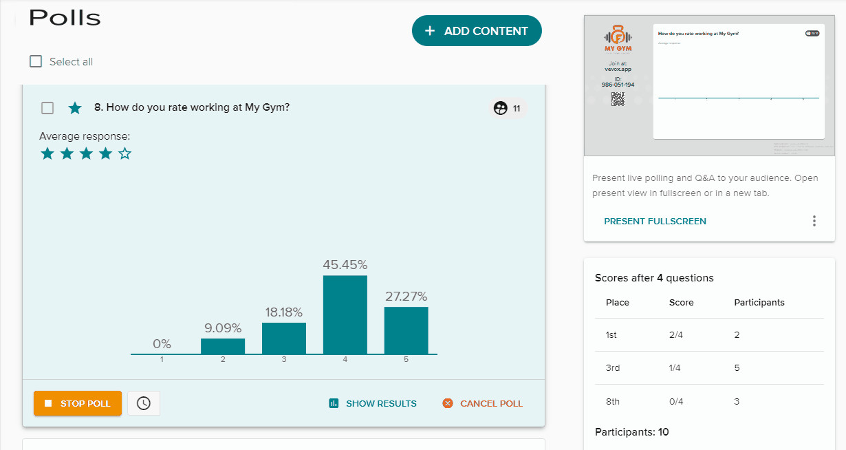This screenshot has width=846, height=450.
Task: Click the 'Polls' page heading
Action: coord(65,18)
